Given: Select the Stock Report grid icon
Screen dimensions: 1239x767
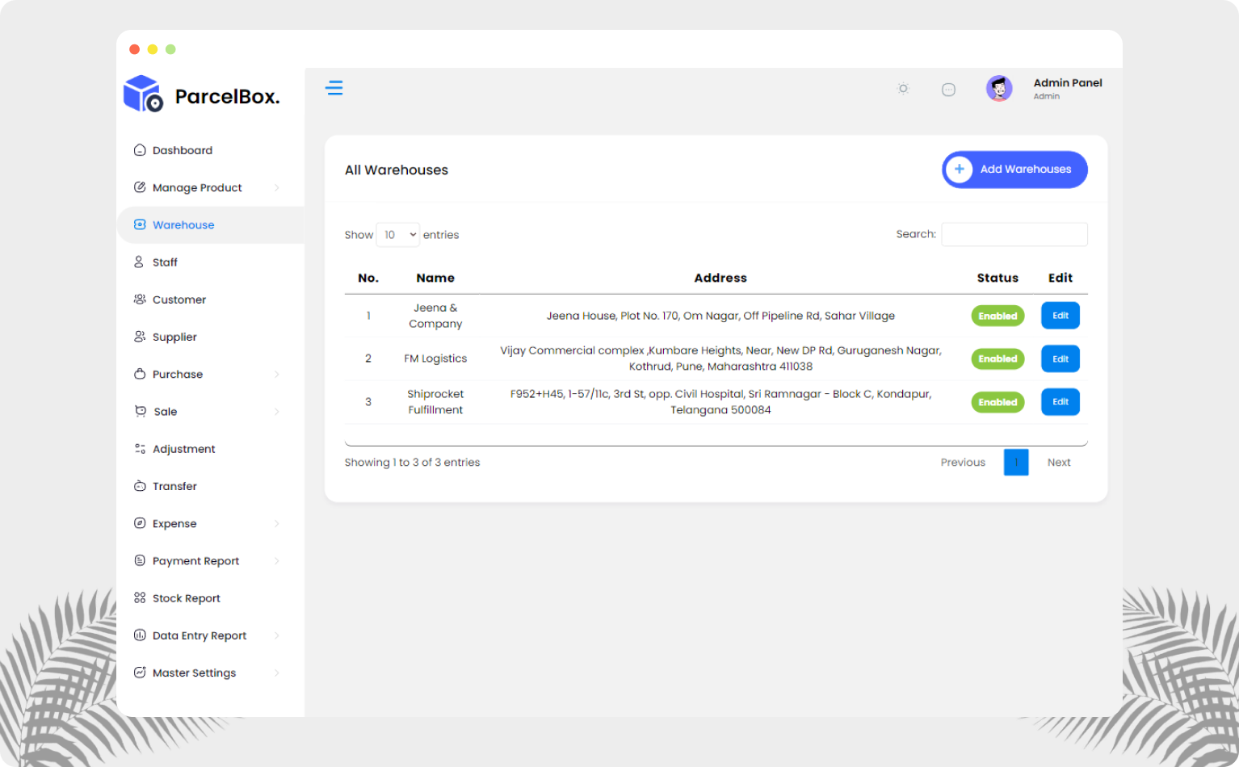Looking at the screenshot, I should (139, 597).
